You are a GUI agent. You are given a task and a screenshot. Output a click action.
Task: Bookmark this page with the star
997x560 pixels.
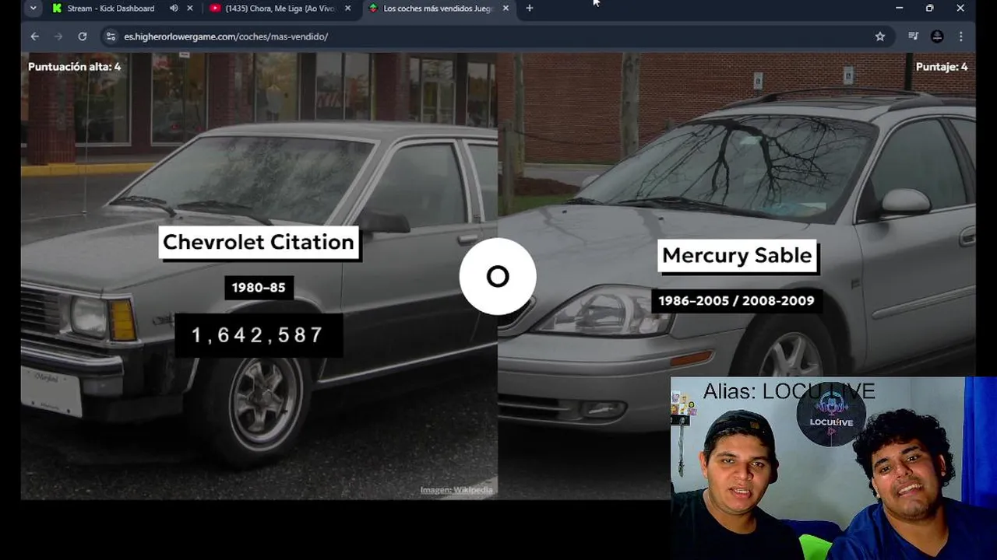point(880,37)
